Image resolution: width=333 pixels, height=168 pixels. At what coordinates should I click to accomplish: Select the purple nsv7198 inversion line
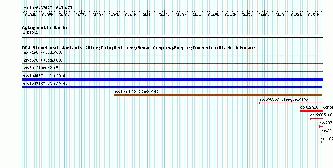pyautogui.click(x=172, y=56)
